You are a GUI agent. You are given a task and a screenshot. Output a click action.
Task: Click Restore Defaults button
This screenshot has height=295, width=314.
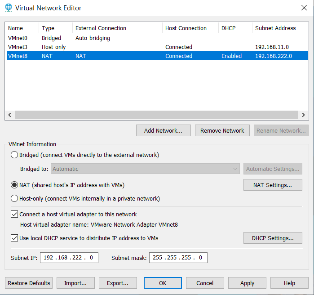29,283
